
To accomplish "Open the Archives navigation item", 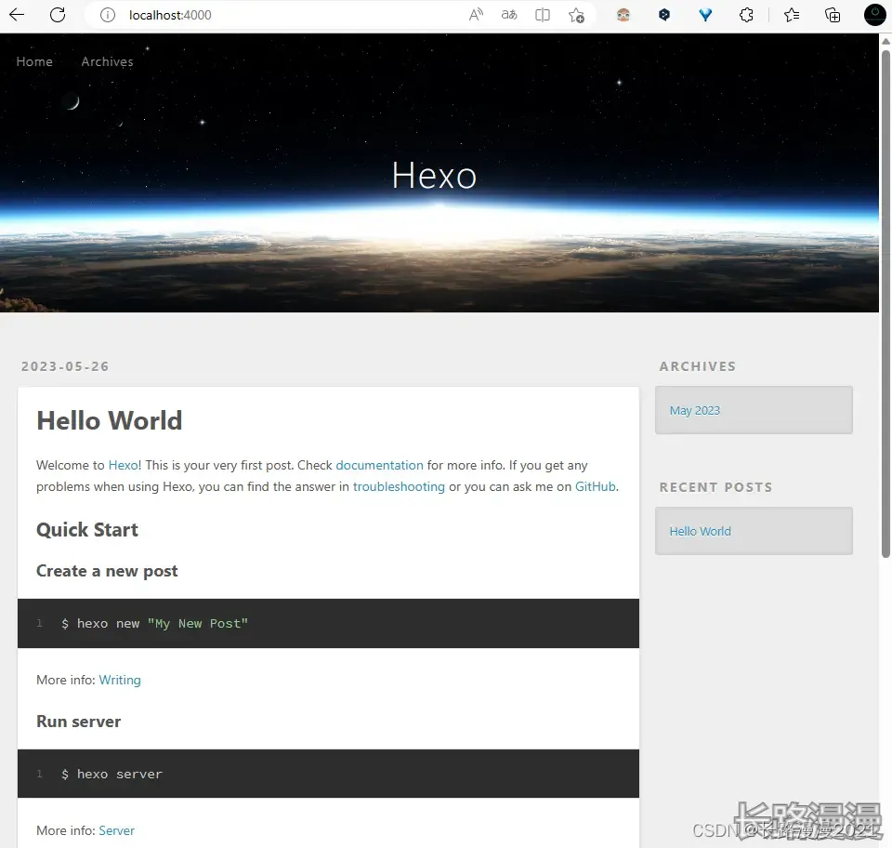I will click(x=107, y=61).
